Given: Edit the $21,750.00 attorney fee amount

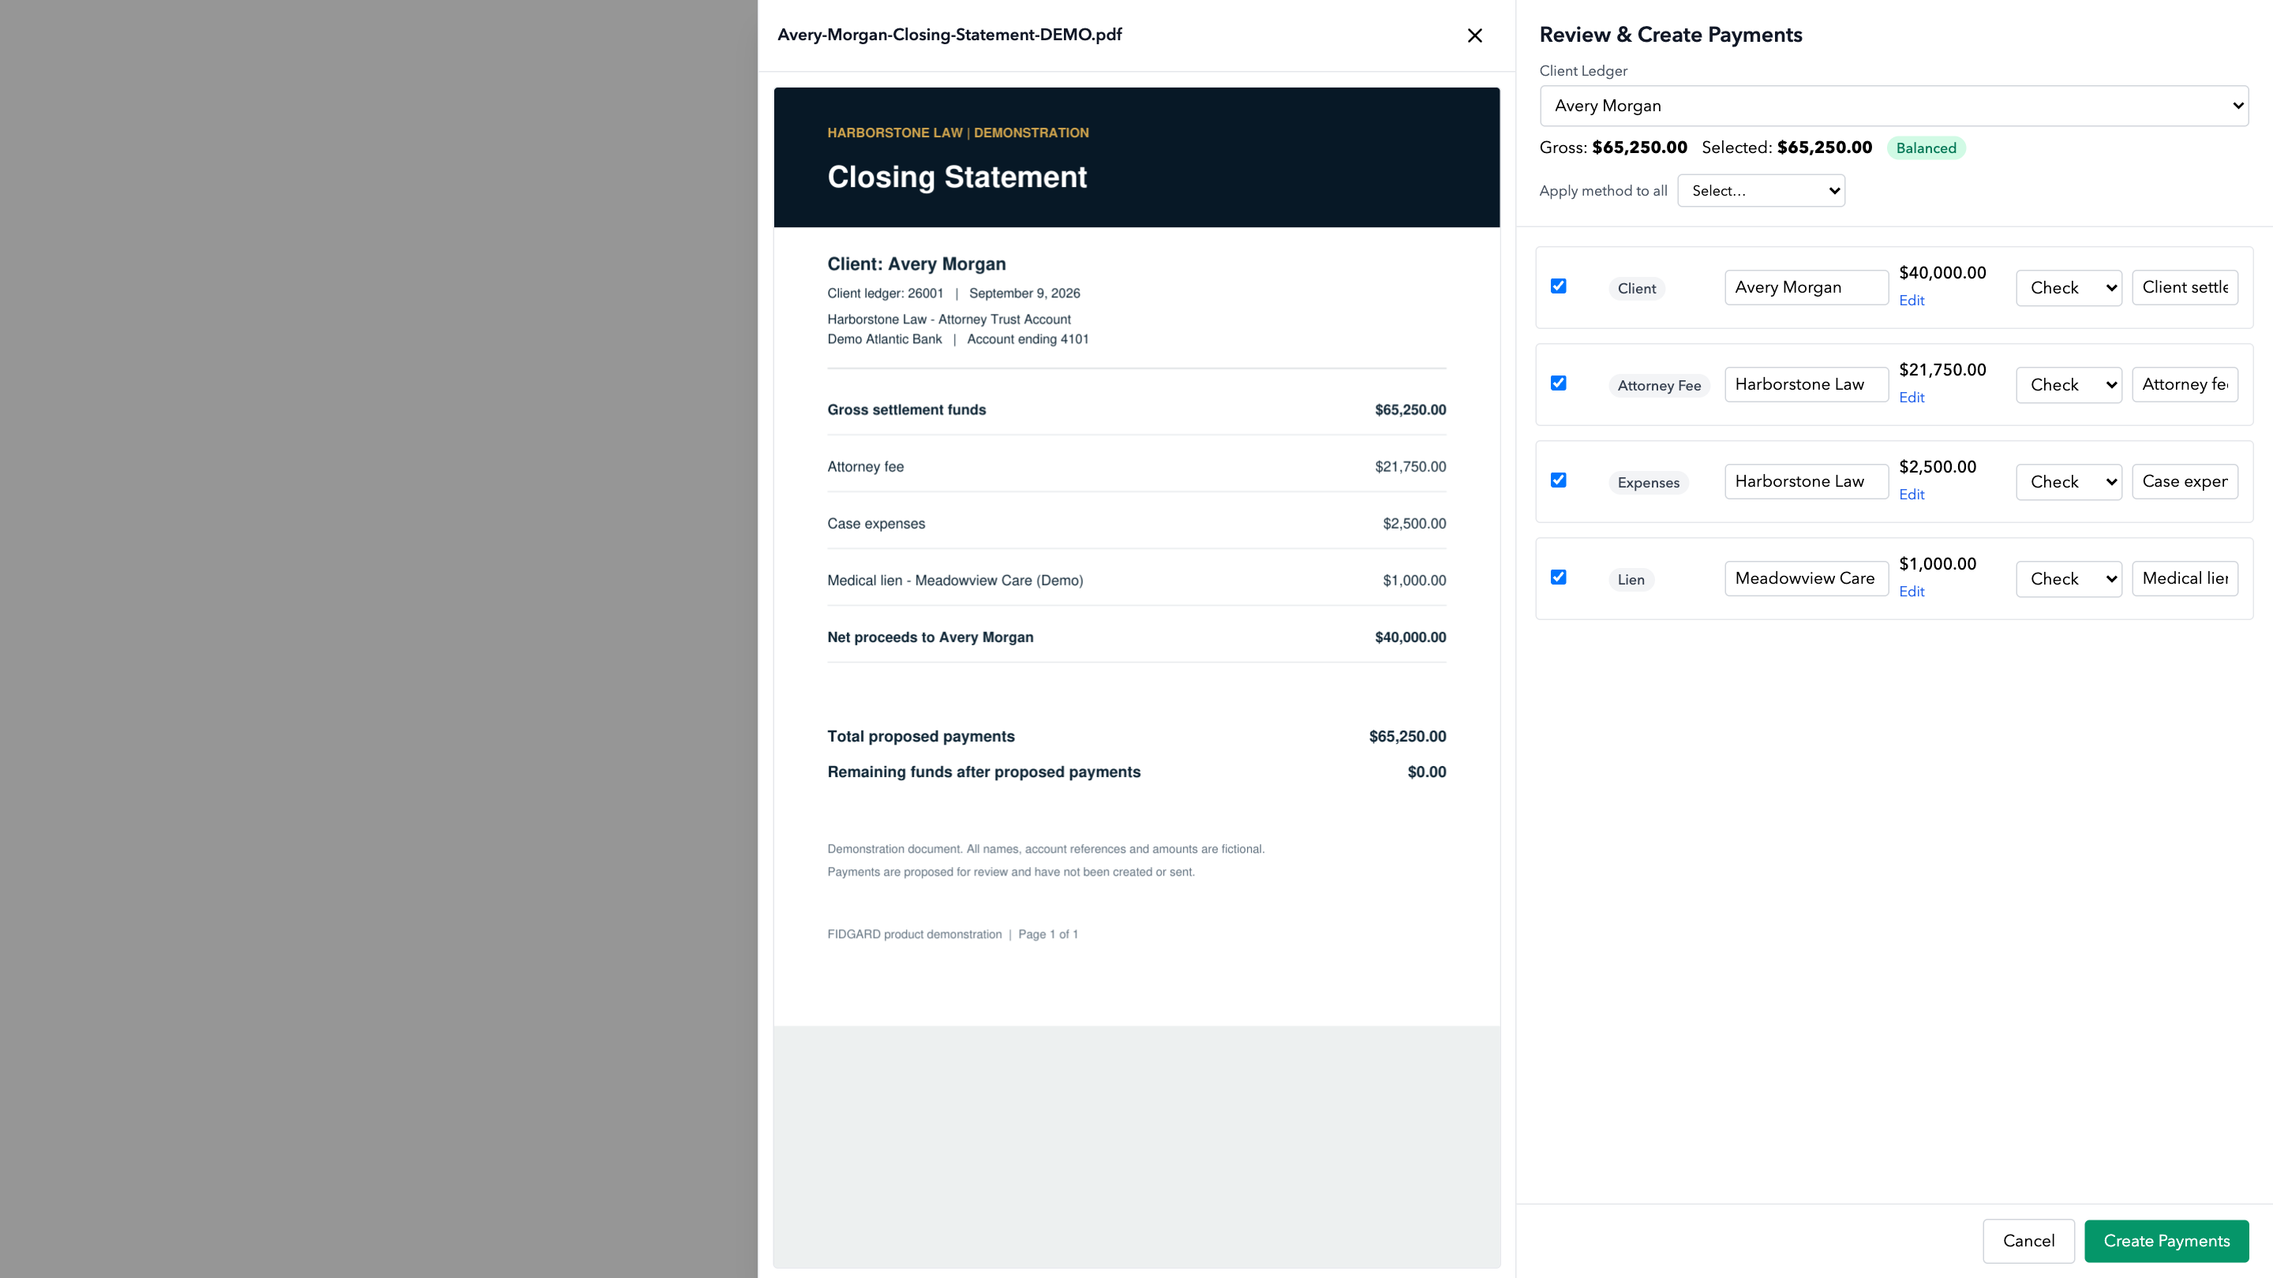Looking at the screenshot, I should tap(1912, 398).
